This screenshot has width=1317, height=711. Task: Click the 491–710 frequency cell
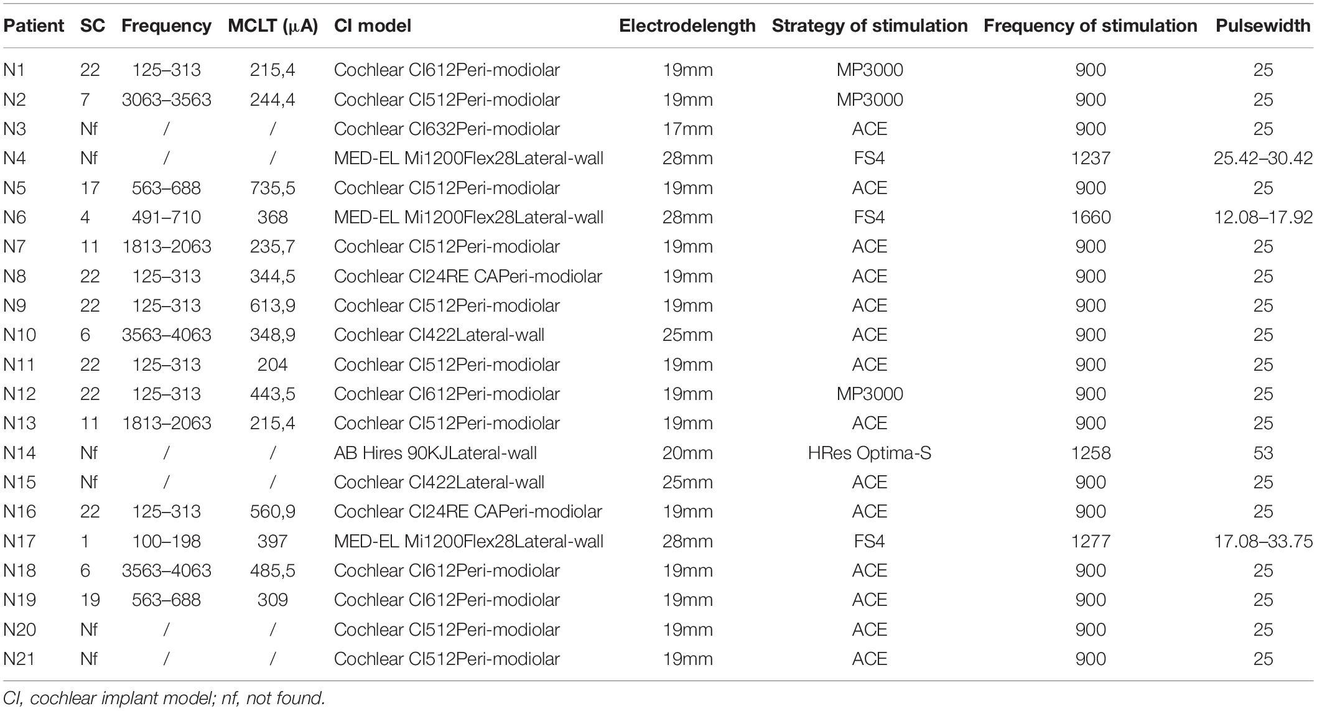pos(166,217)
